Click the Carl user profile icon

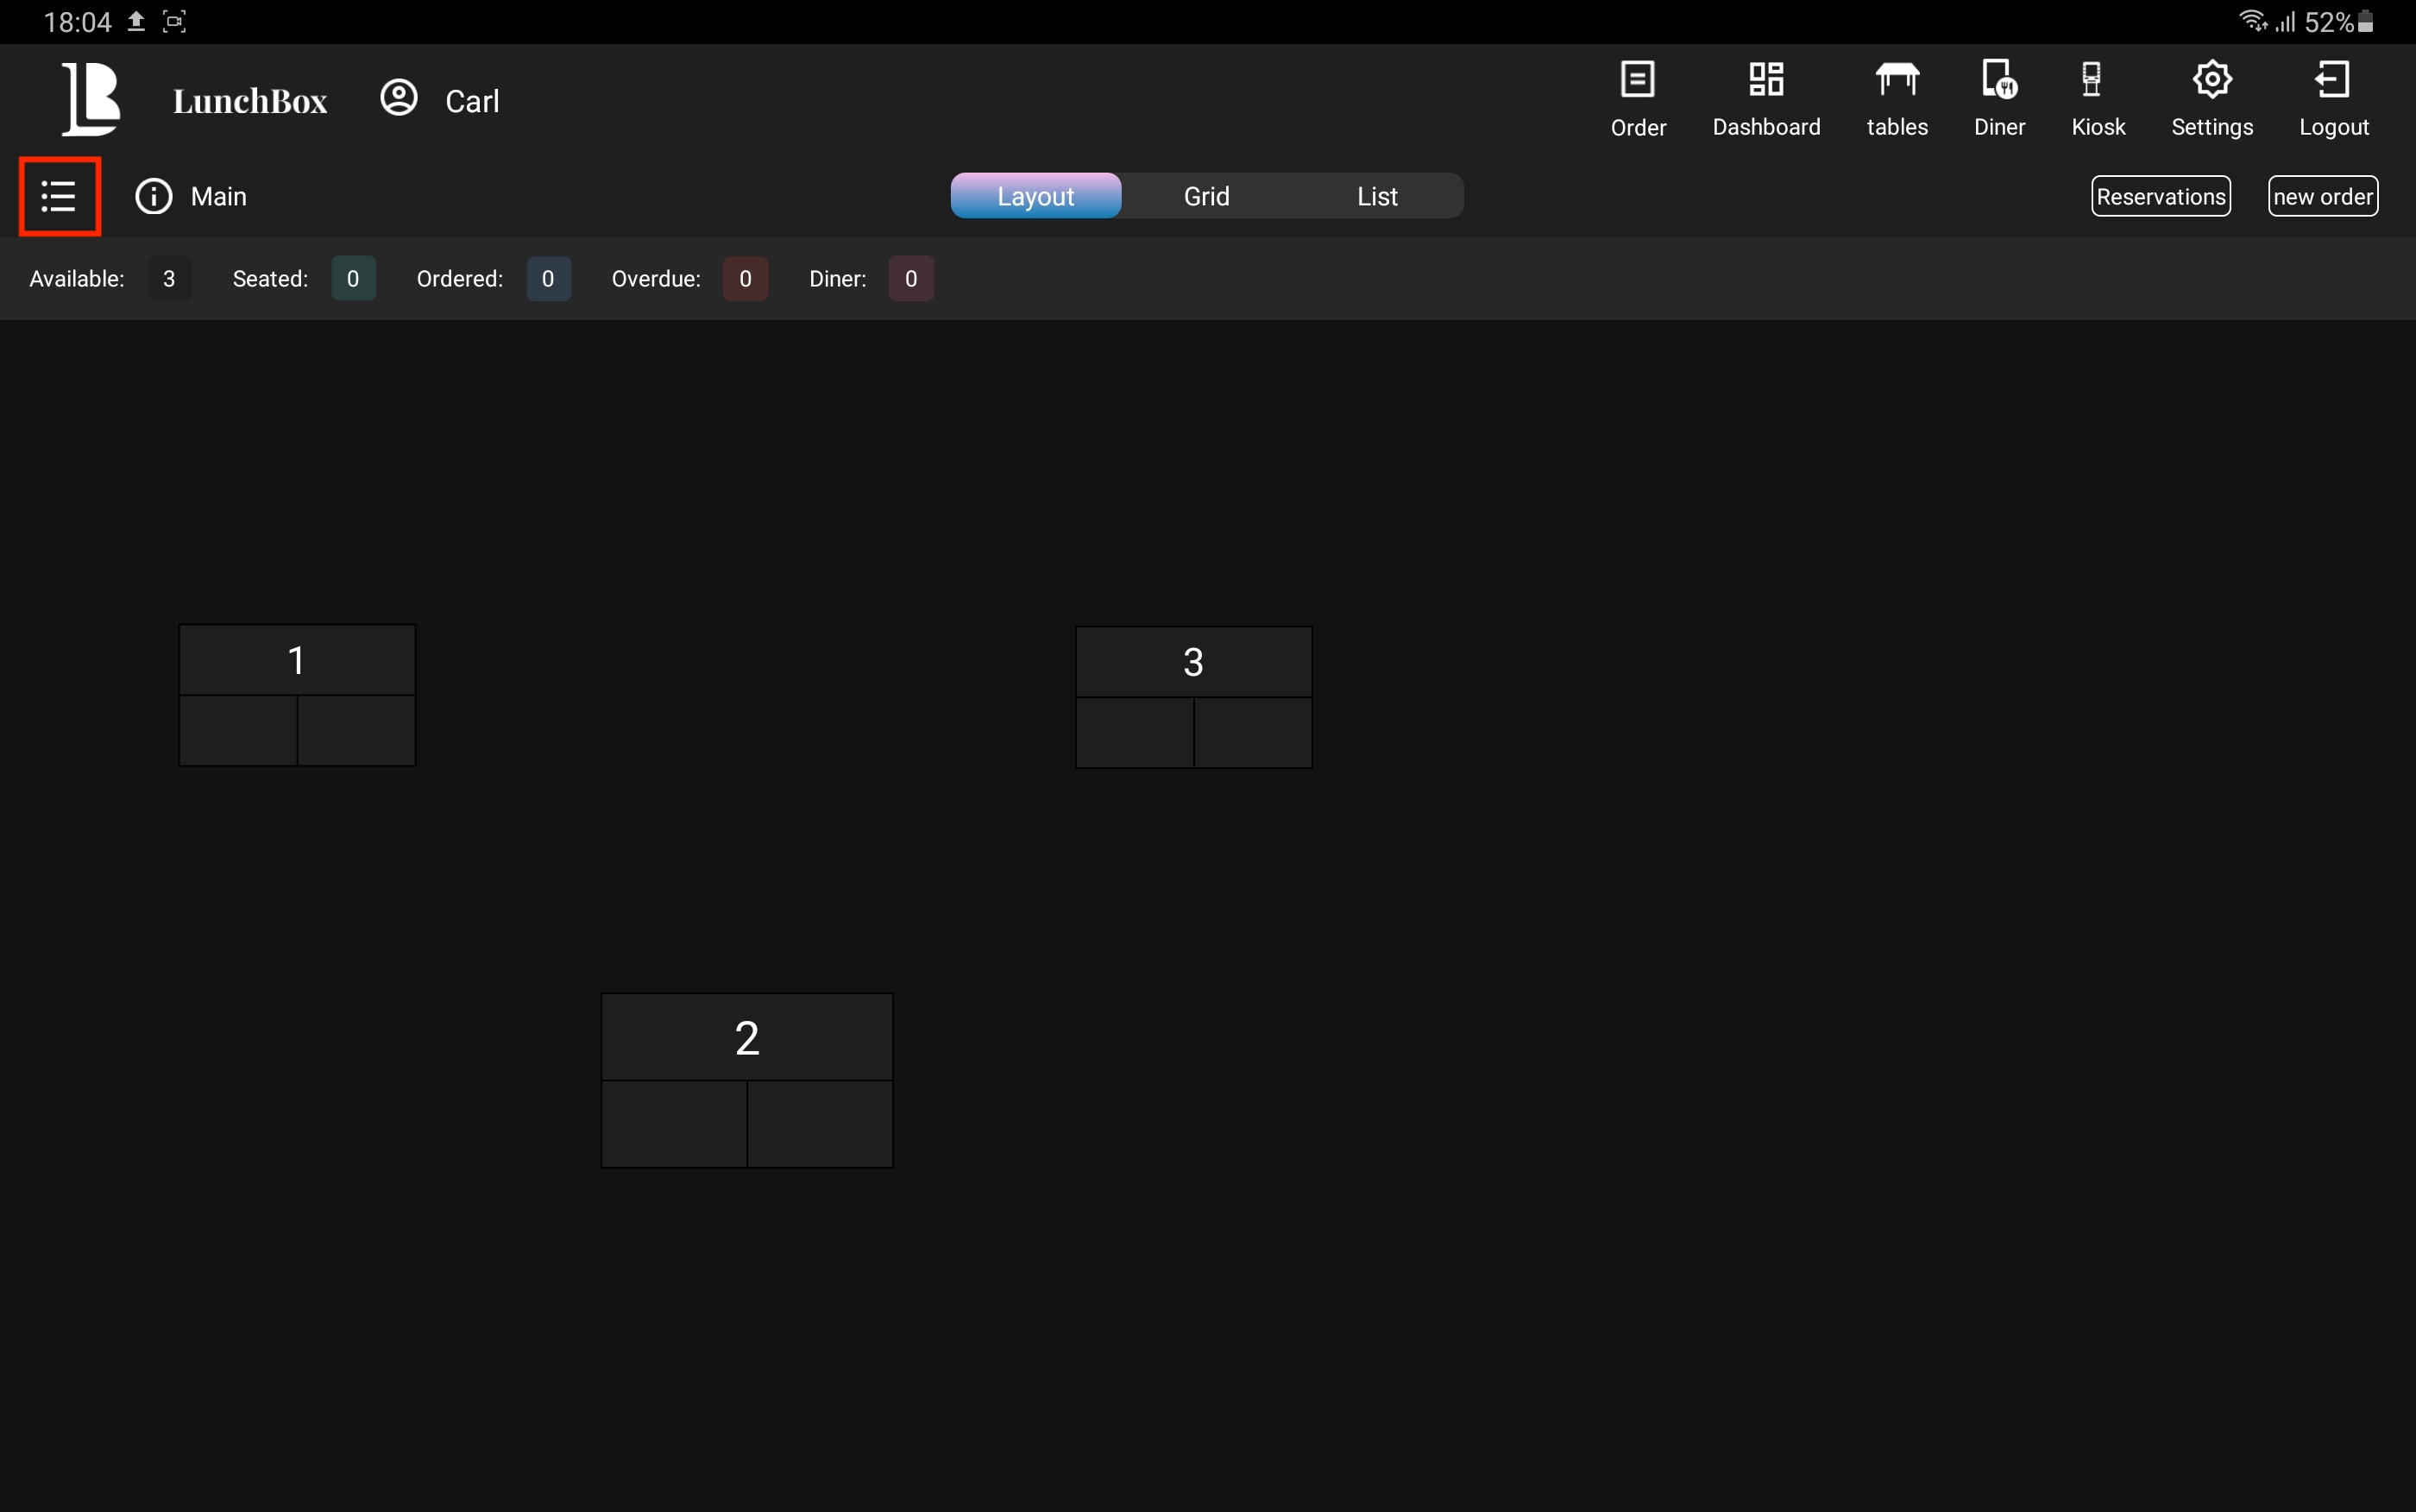pyautogui.click(x=399, y=98)
